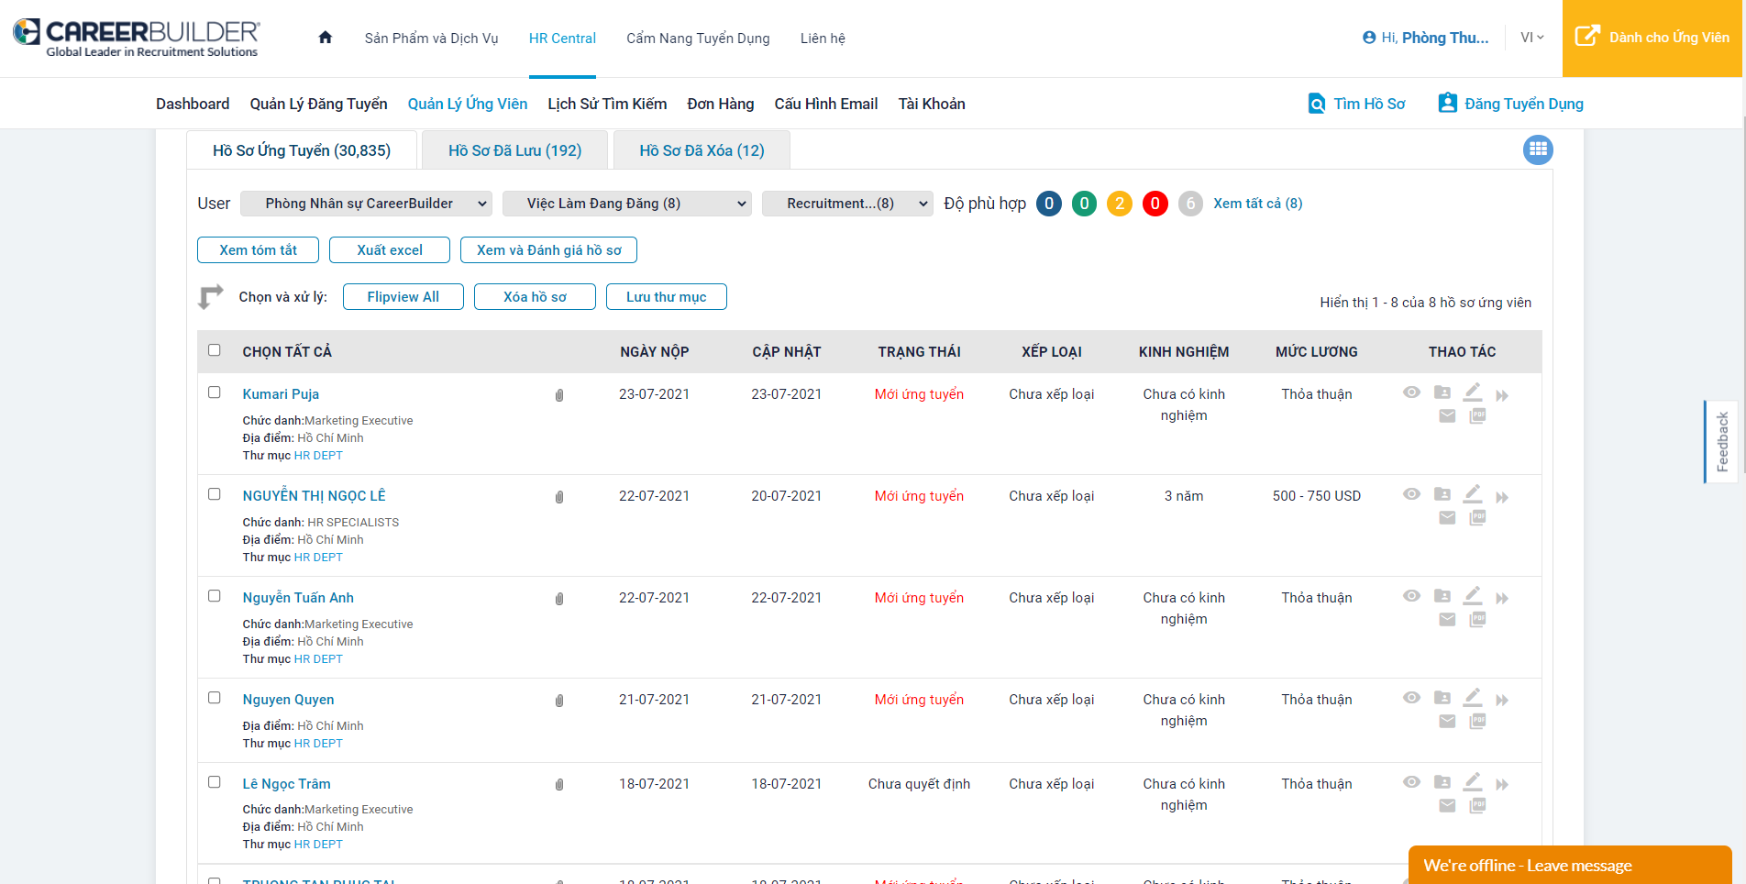Tick the checkbox for Nguyen Quyen
This screenshot has height=884, width=1746.
[215, 698]
